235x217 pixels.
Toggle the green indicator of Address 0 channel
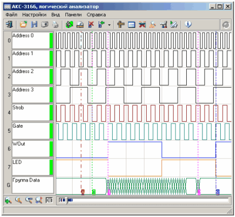[51, 41]
